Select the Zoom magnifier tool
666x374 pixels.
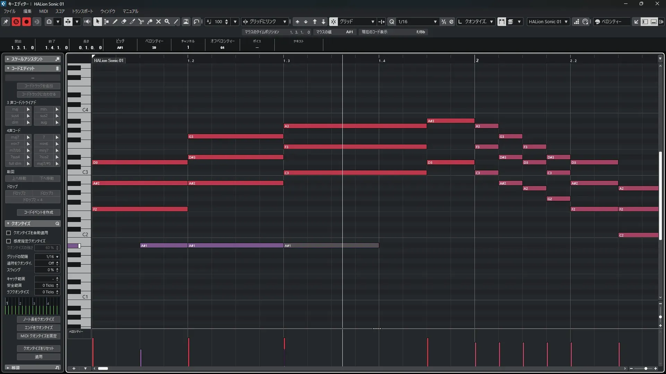tap(167, 21)
